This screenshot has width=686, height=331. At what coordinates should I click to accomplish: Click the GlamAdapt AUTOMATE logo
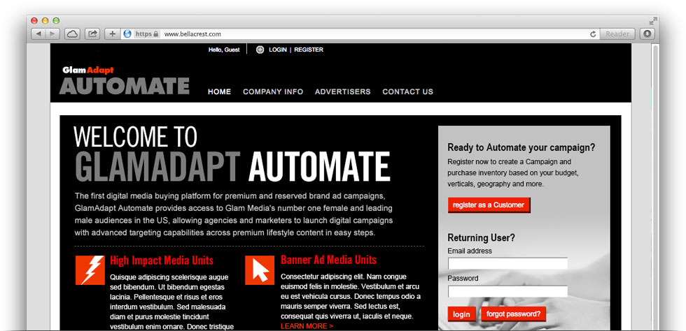125,80
